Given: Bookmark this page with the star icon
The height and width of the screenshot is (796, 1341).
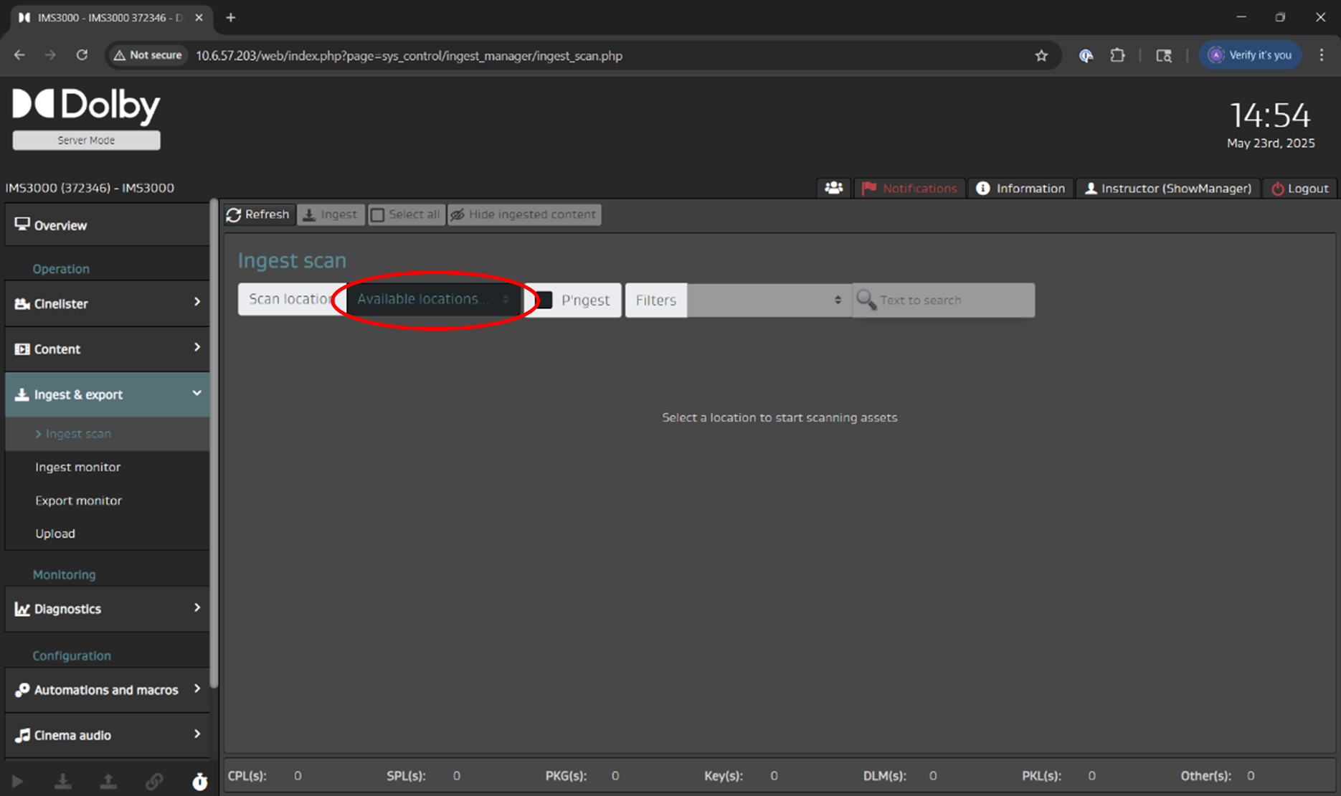Looking at the screenshot, I should tap(1041, 55).
